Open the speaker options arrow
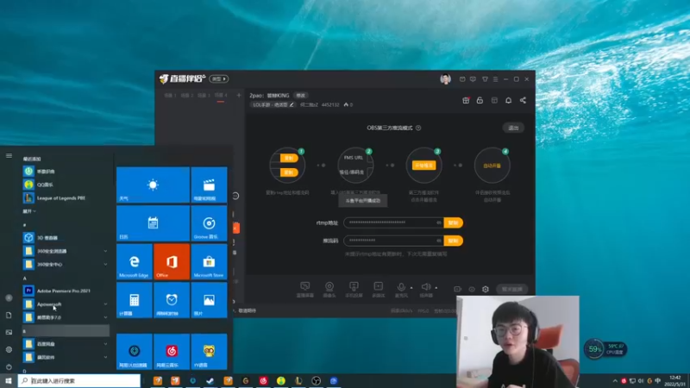 tap(436, 288)
